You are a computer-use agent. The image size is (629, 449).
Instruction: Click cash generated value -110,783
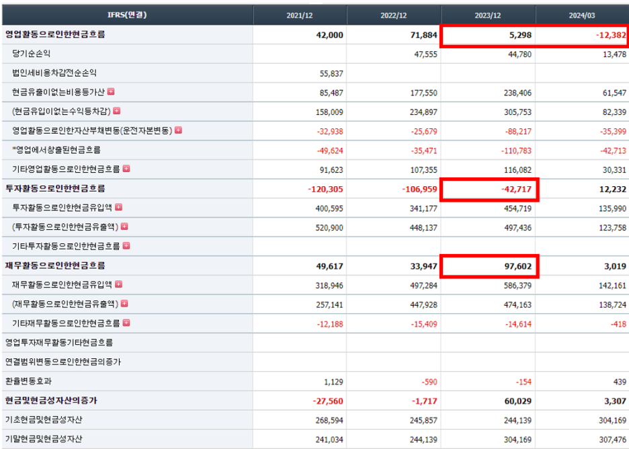(x=516, y=151)
